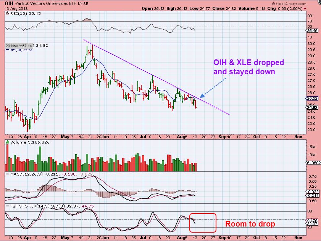Click the 30.0 price axis label
321x241 pixels.
click(x=311, y=44)
